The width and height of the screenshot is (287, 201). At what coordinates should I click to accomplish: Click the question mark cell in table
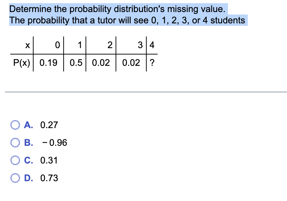(x=152, y=63)
